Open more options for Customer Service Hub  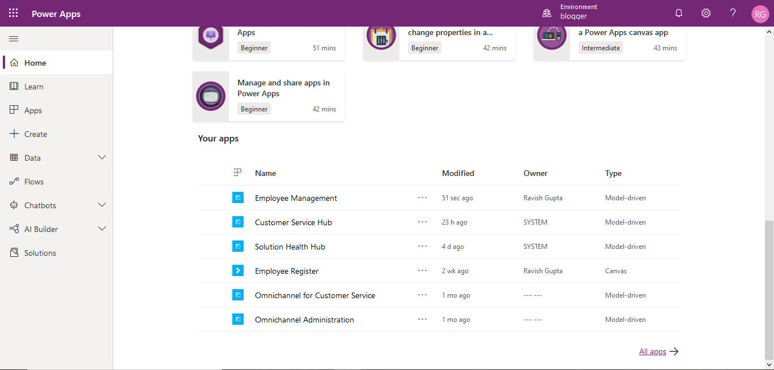coord(422,222)
